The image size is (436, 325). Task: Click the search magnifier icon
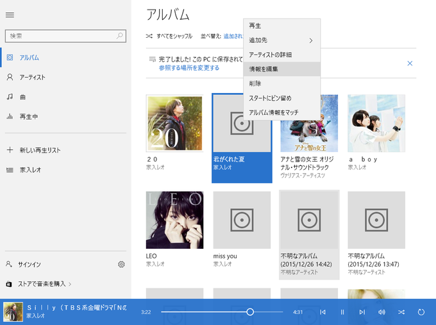[x=119, y=36]
